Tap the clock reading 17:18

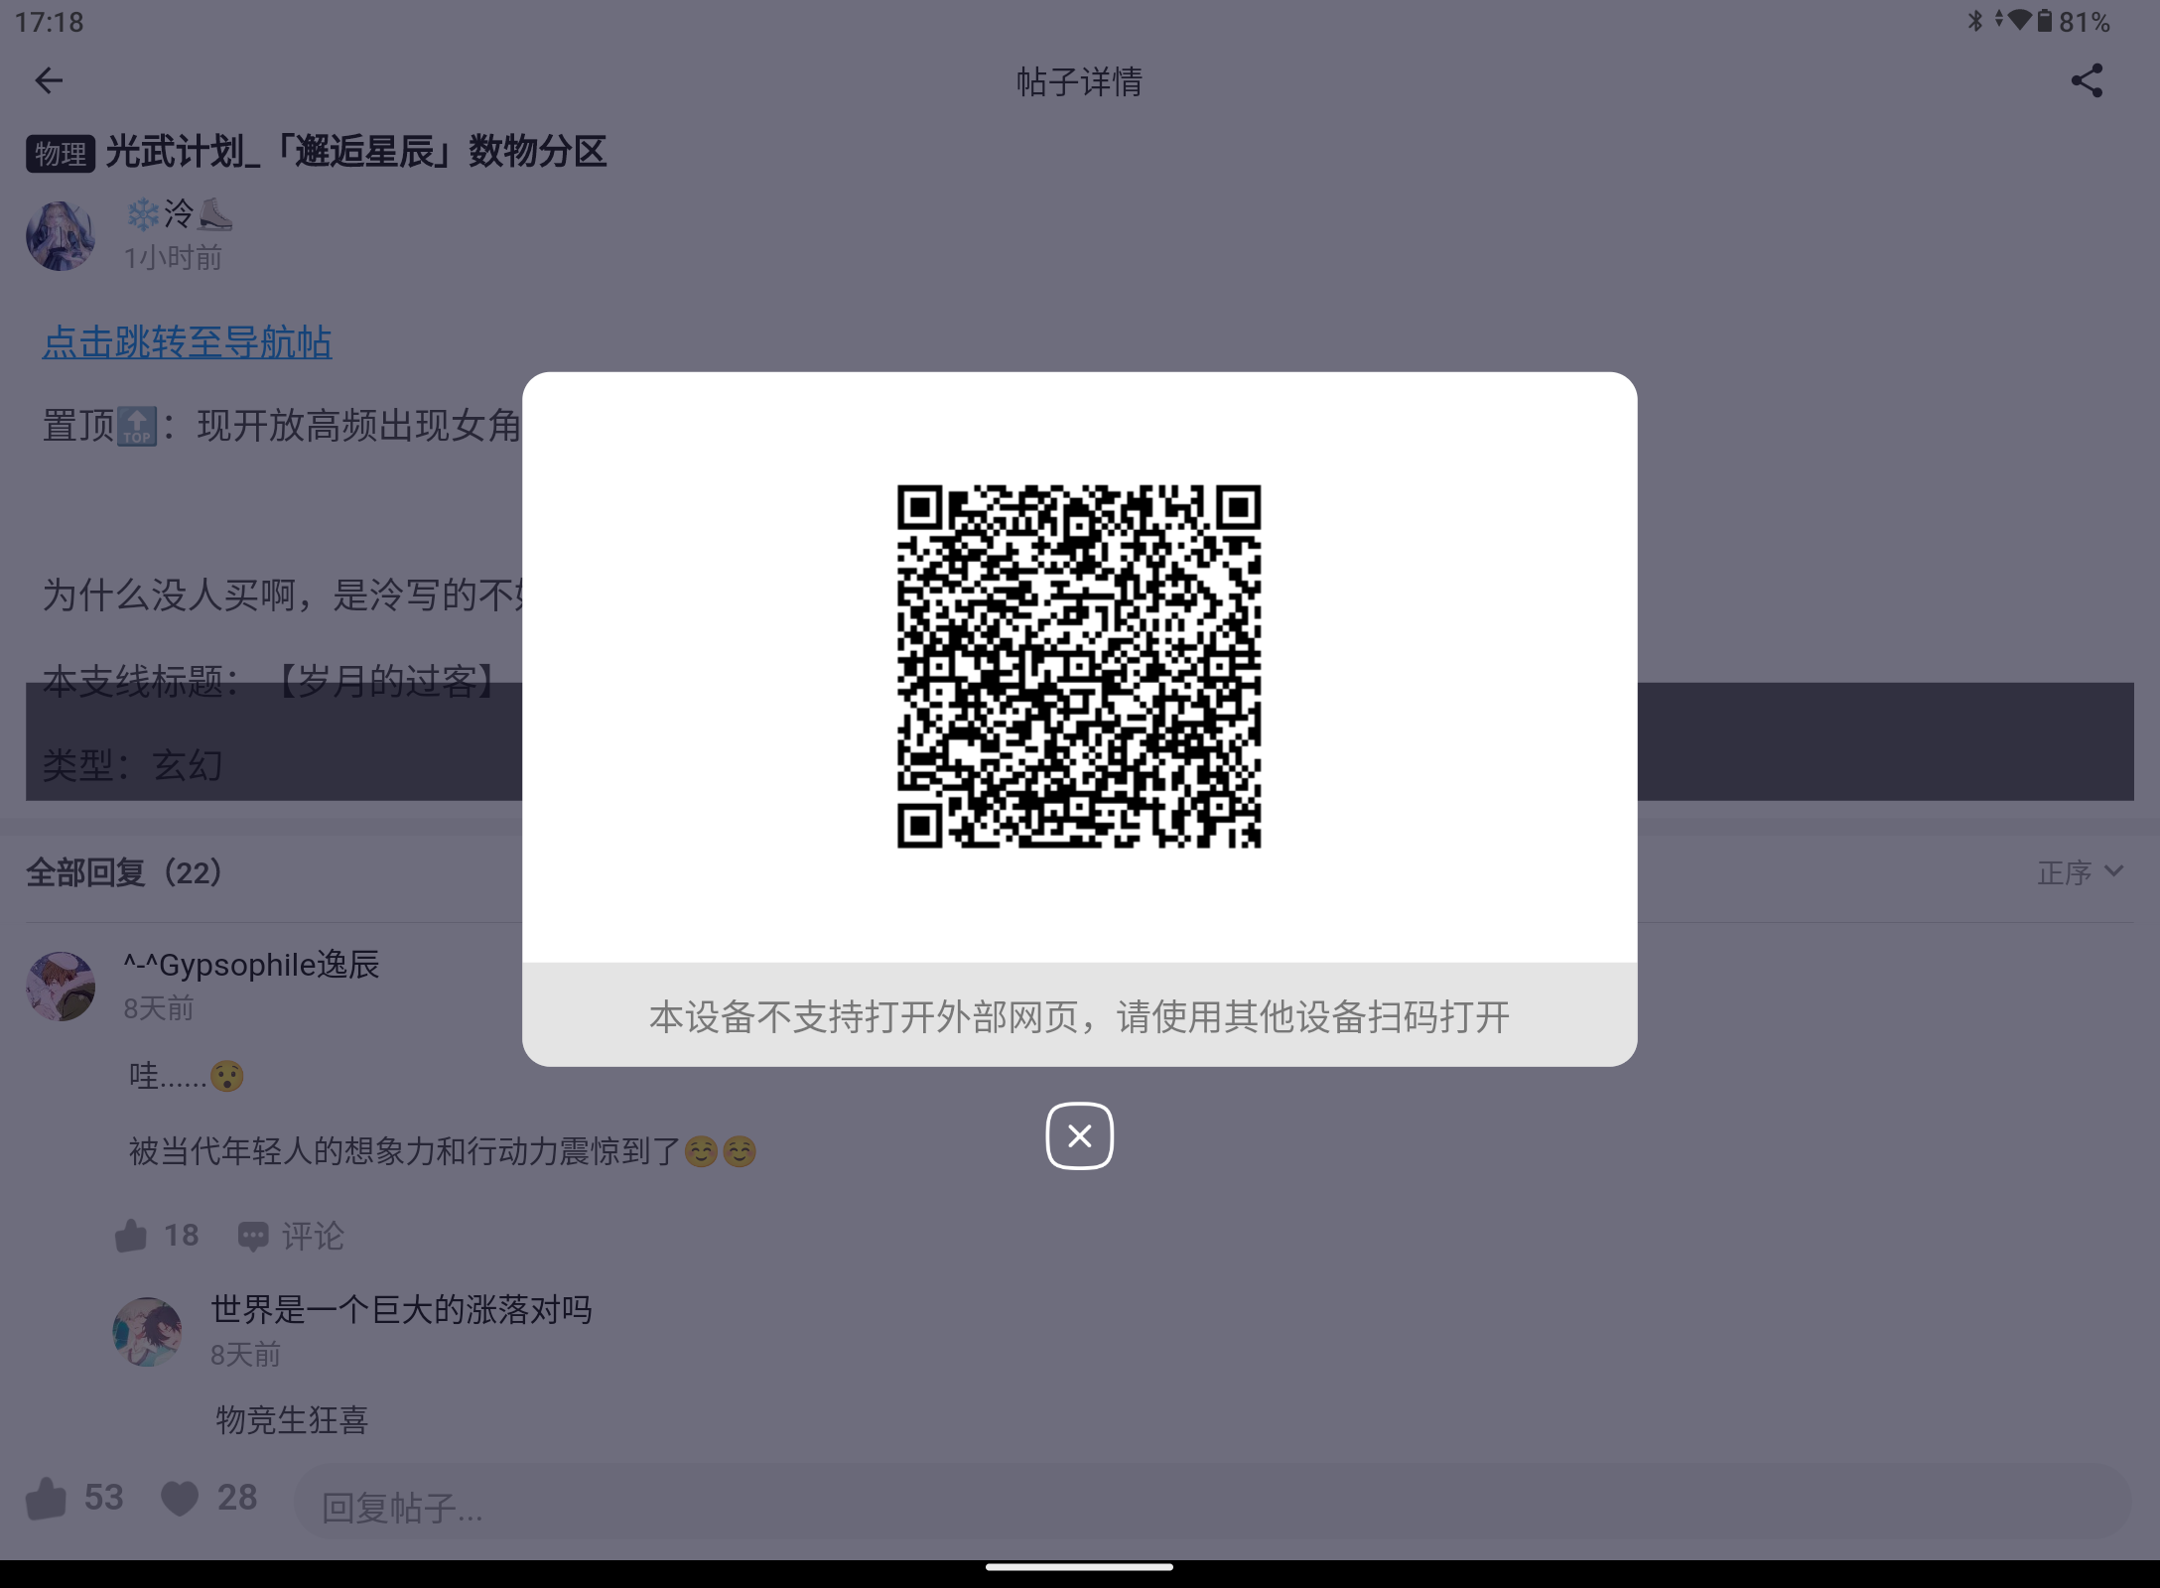tap(50, 22)
